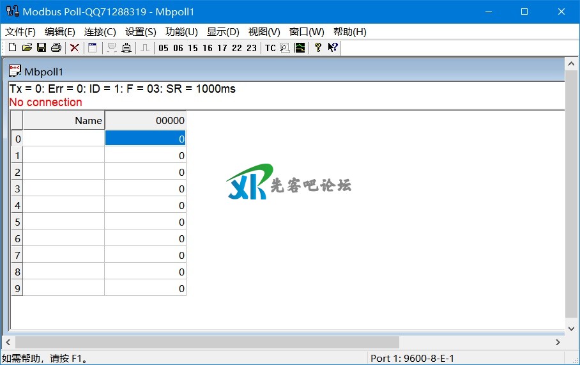The image size is (580, 365).
Task: Click the Open file folder icon
Action: point(27,48)
